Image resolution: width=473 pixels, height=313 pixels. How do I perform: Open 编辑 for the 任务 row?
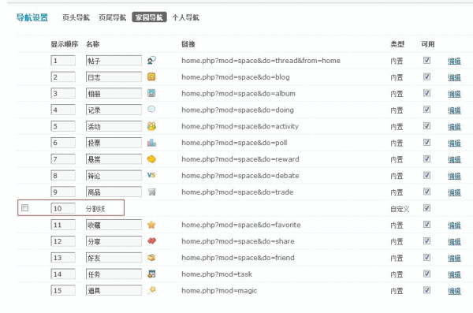pyautogui.click(x=454, y=274)
